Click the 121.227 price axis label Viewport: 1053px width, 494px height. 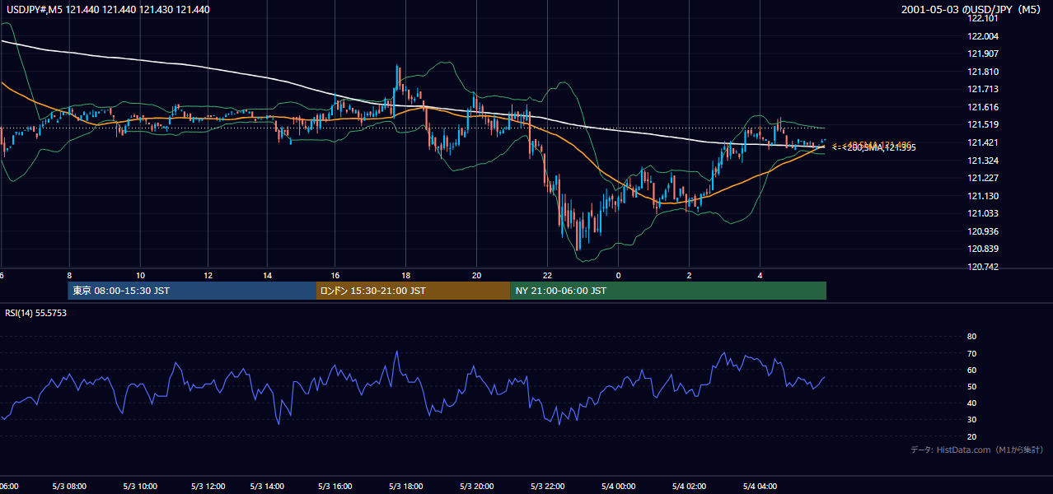(x=983, y=178)
